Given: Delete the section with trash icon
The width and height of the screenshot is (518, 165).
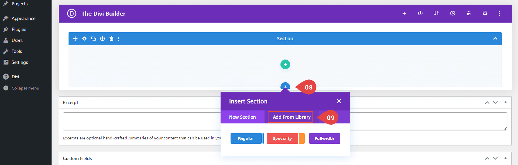Looking at the screenshot, I should pos(111,39).
